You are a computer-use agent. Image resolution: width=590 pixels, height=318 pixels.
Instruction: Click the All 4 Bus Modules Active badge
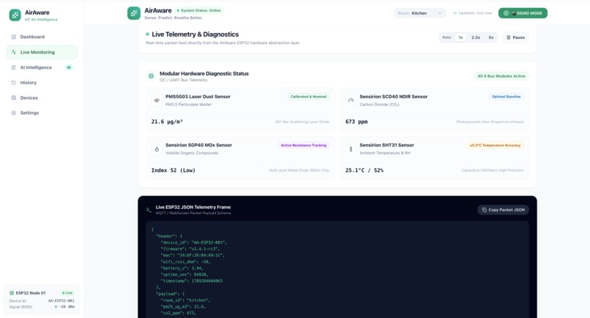point(501,76)
